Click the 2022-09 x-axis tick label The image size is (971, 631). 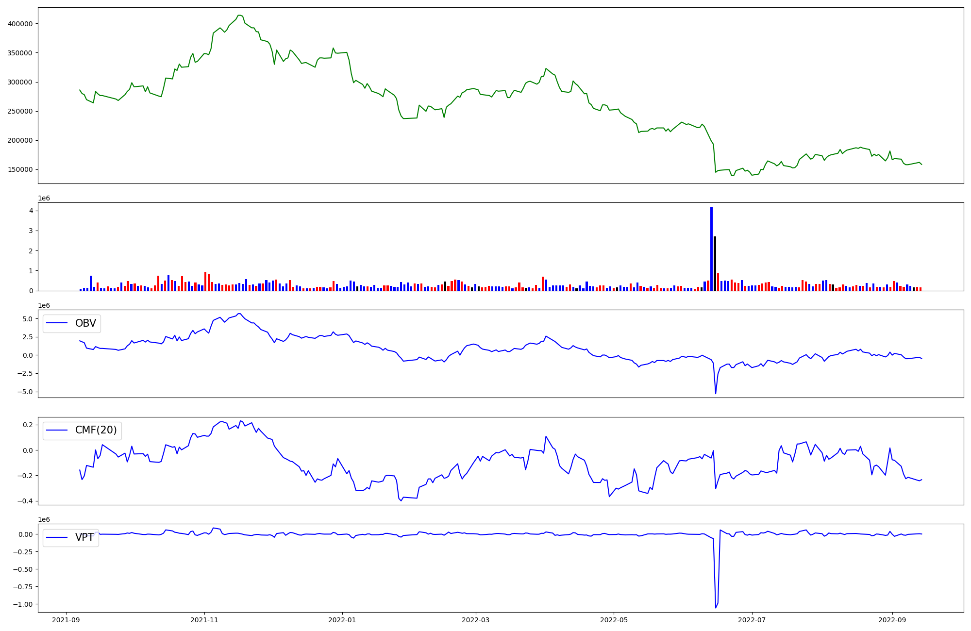pos(892,619)
